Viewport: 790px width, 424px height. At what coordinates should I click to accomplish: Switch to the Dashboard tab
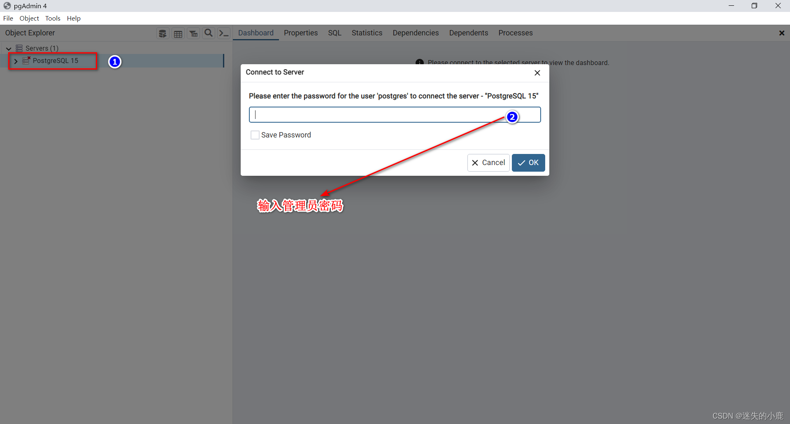(x=256, y=33)
